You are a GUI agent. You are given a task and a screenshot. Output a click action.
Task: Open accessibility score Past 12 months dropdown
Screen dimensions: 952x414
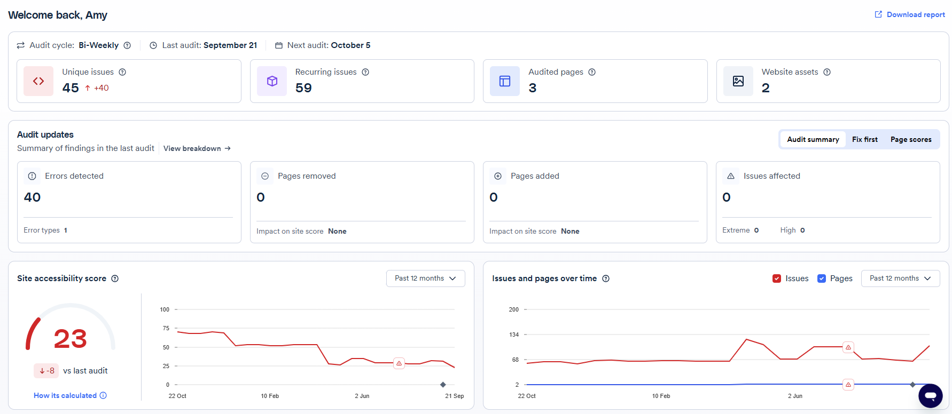tap(425, 278)
